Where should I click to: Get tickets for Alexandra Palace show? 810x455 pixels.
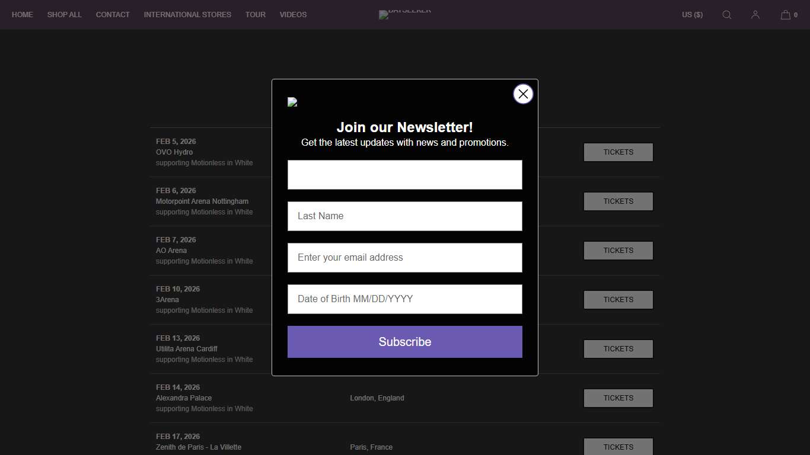(x=618, y=398)
